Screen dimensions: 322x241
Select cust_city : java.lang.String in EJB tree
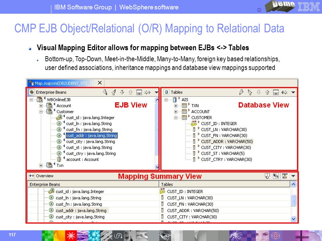(91, 141)
